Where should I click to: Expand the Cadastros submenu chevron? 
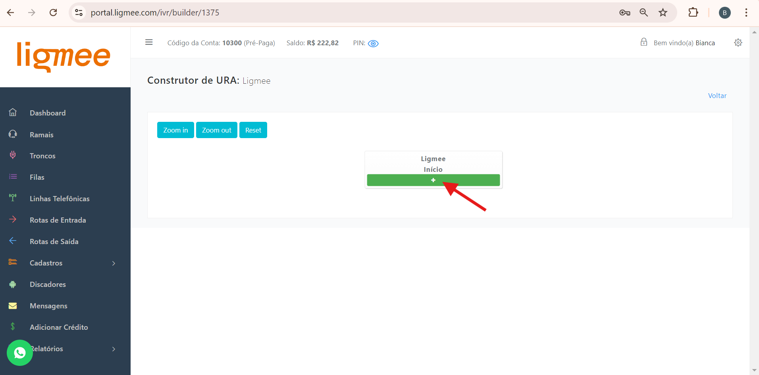point(114,263)
